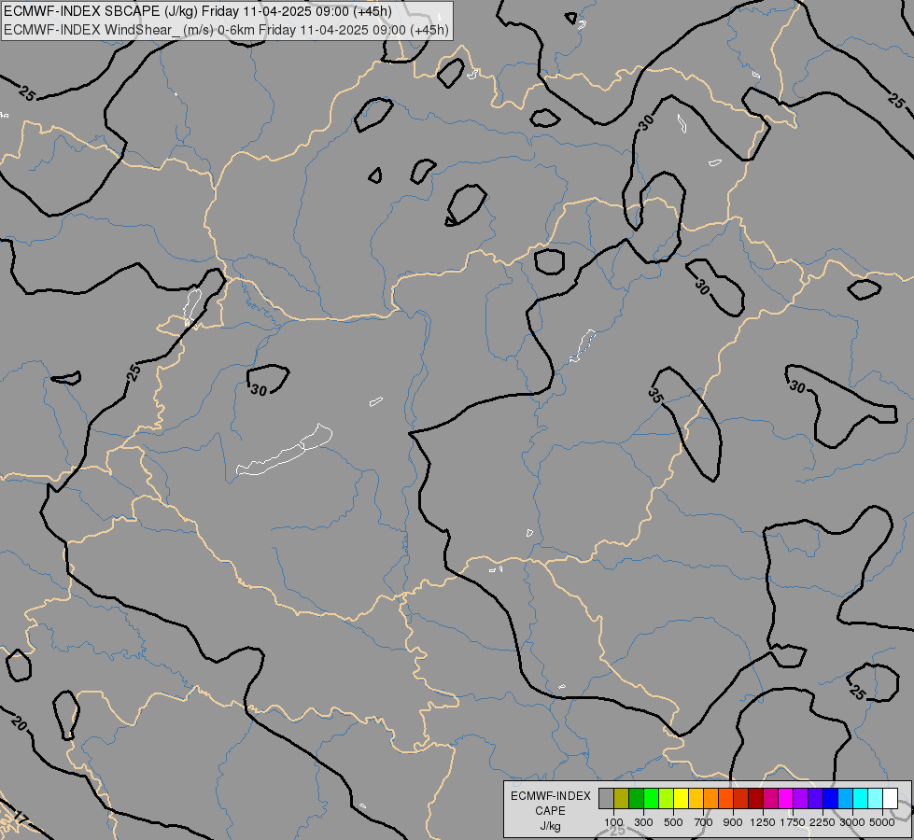Click the 17 contour label on map

[20, 818]
